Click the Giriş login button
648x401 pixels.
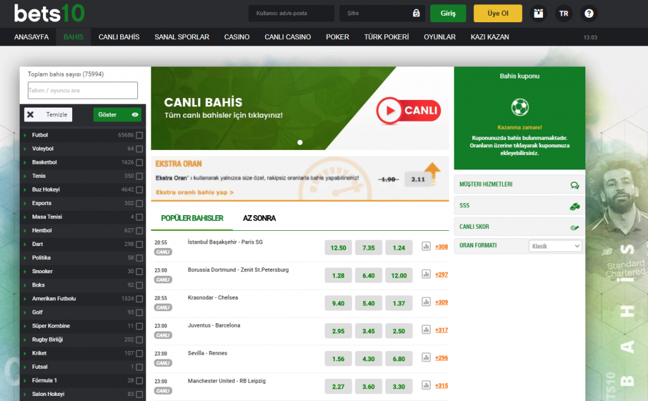coord(448,13)
